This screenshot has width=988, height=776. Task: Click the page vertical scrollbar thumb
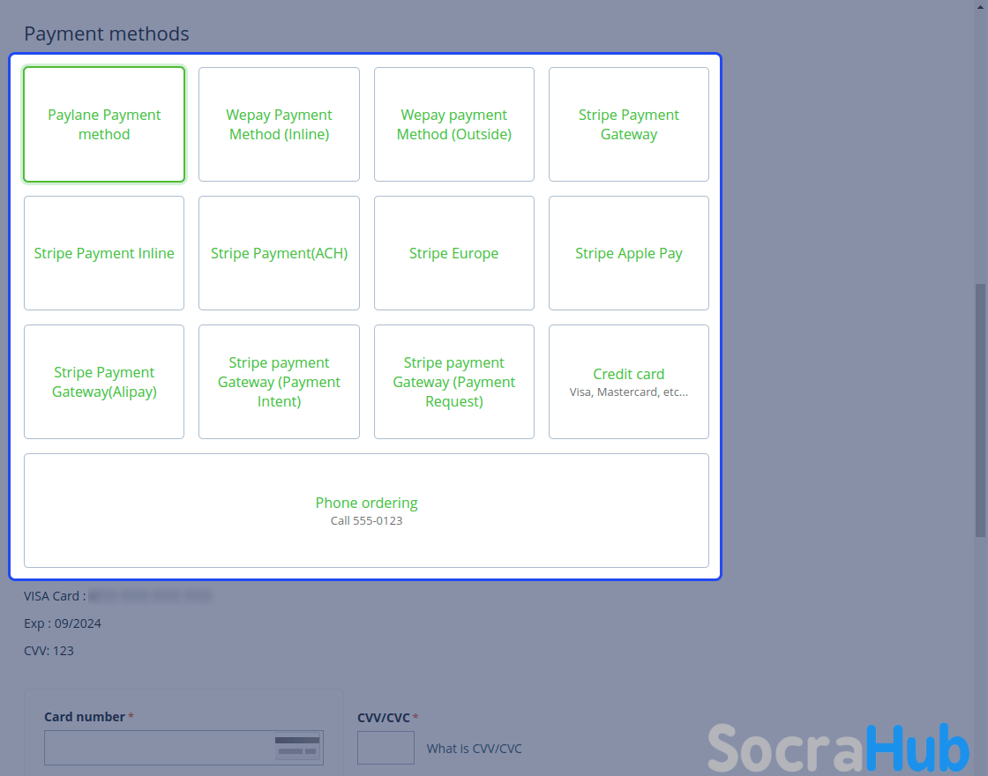point(980,410)
